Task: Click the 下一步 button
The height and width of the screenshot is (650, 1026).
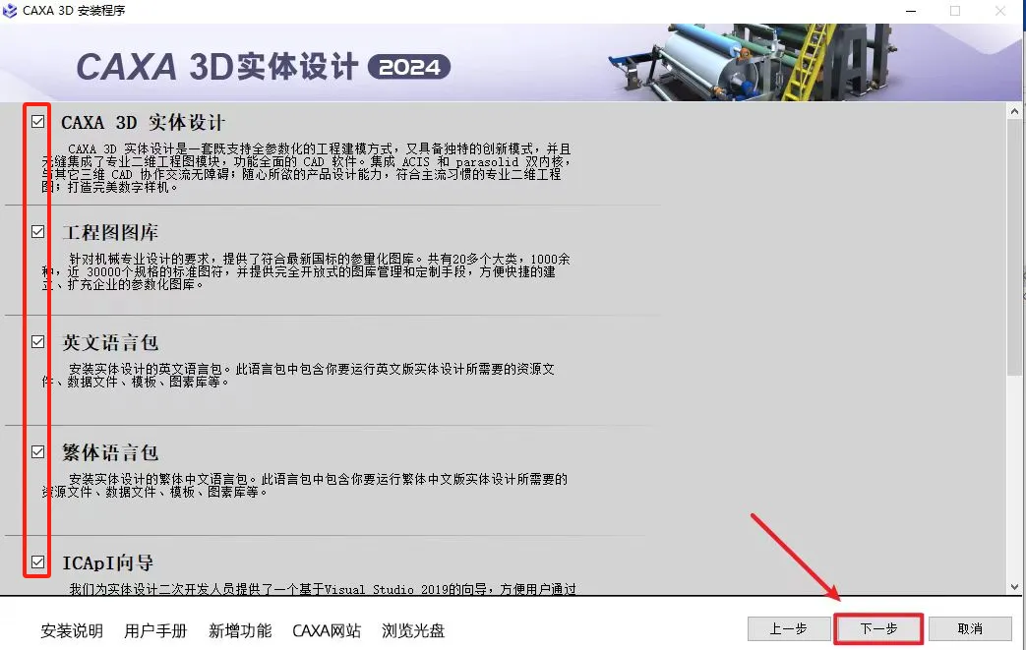Action: (878, 629)
